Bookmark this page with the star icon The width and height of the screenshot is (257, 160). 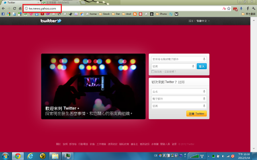229,8
